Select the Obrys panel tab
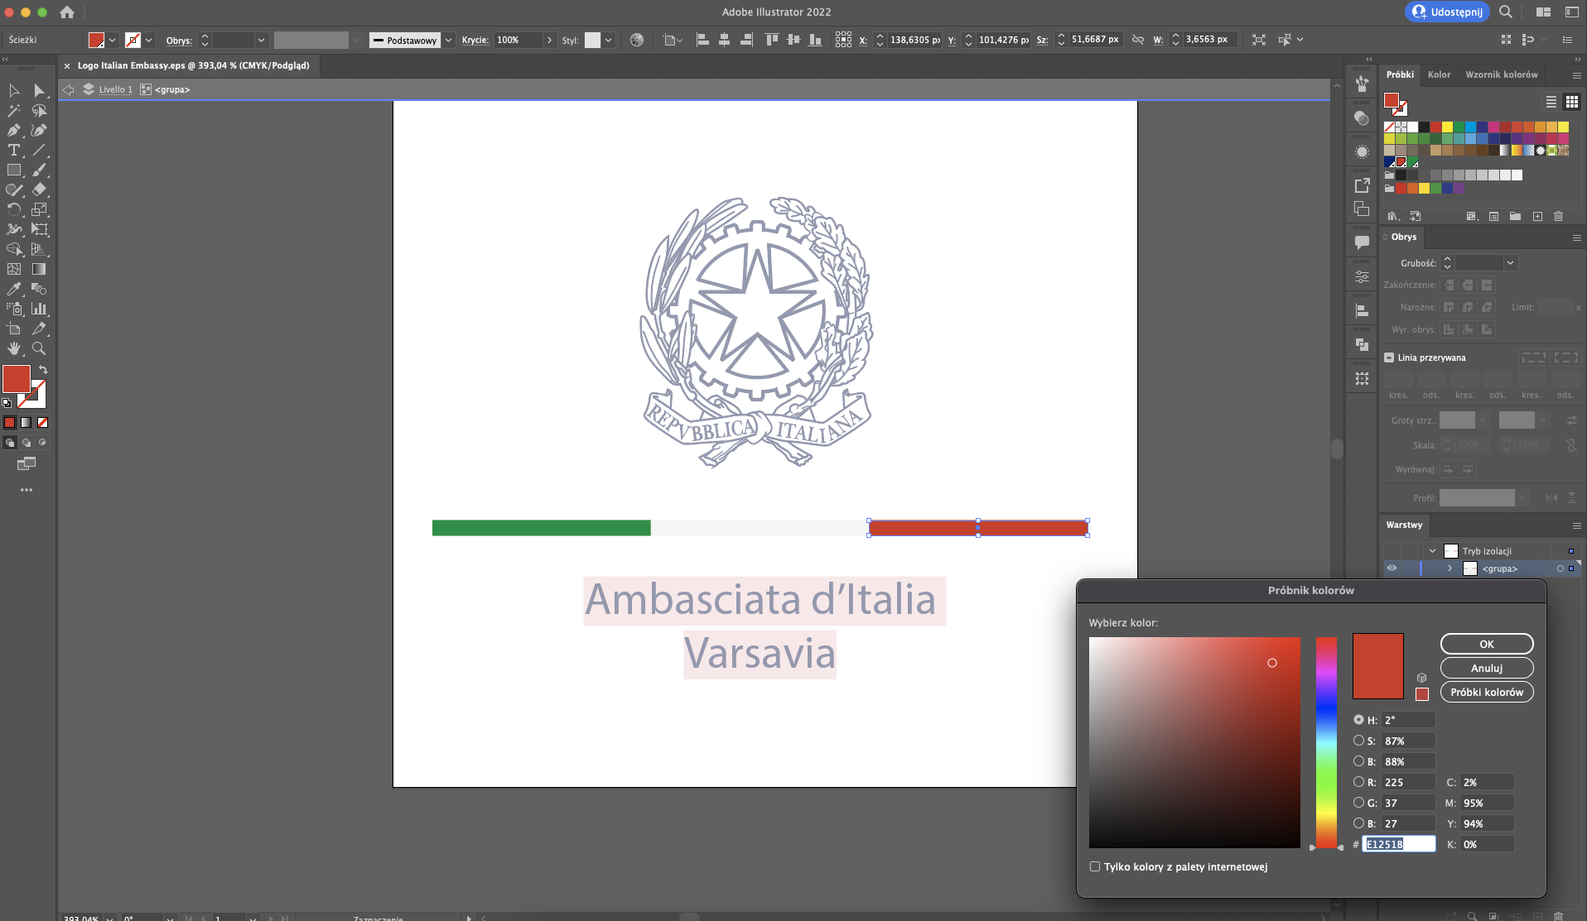This screenshot has width=1587, height=921. point(1403,237)
